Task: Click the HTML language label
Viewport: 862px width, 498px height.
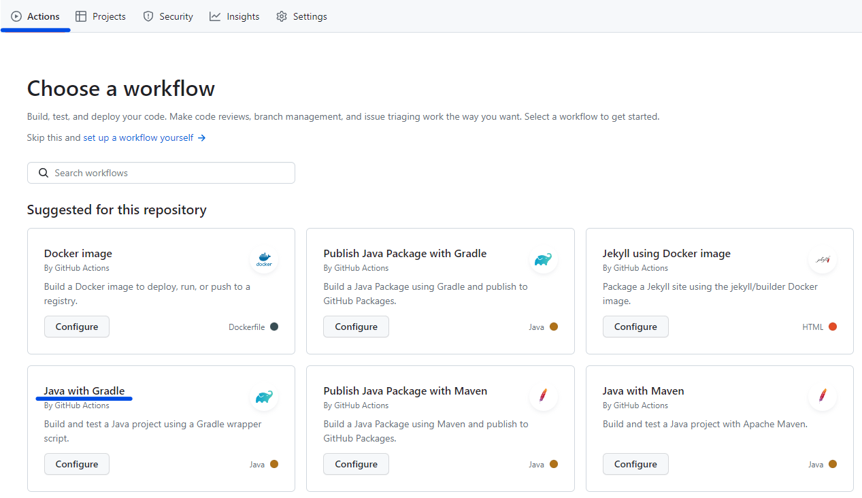Action: coord(813,327)
